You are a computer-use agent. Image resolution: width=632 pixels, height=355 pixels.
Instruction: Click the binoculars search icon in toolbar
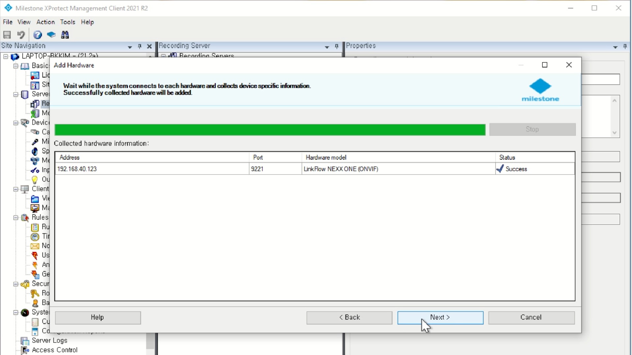65,35
